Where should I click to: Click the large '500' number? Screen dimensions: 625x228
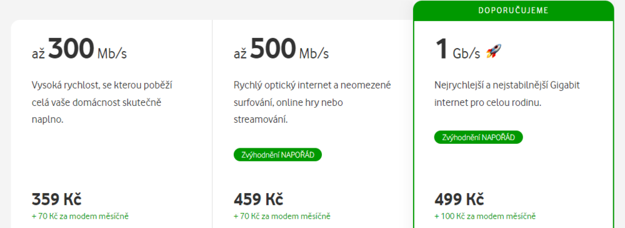click(274, 49)
